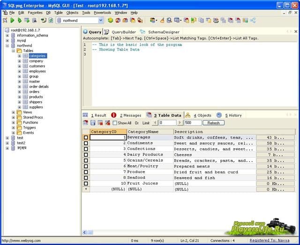
Task: Expand the mysql database node
Action: click(x=7, y=41)
